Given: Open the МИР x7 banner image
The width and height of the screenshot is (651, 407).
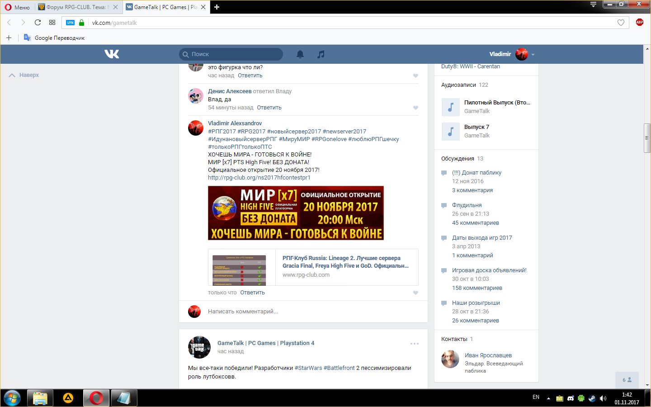Looking at the screenshot, I should click(x=296, y=213).
